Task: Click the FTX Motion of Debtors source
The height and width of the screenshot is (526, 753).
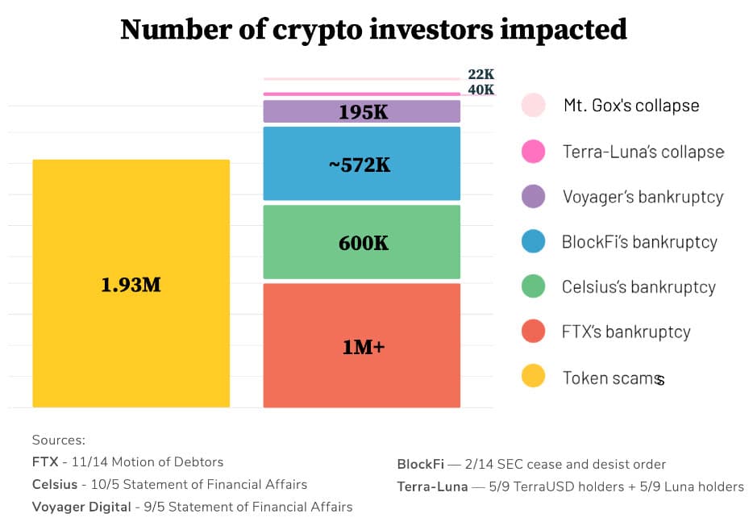Action: point(127,462)
